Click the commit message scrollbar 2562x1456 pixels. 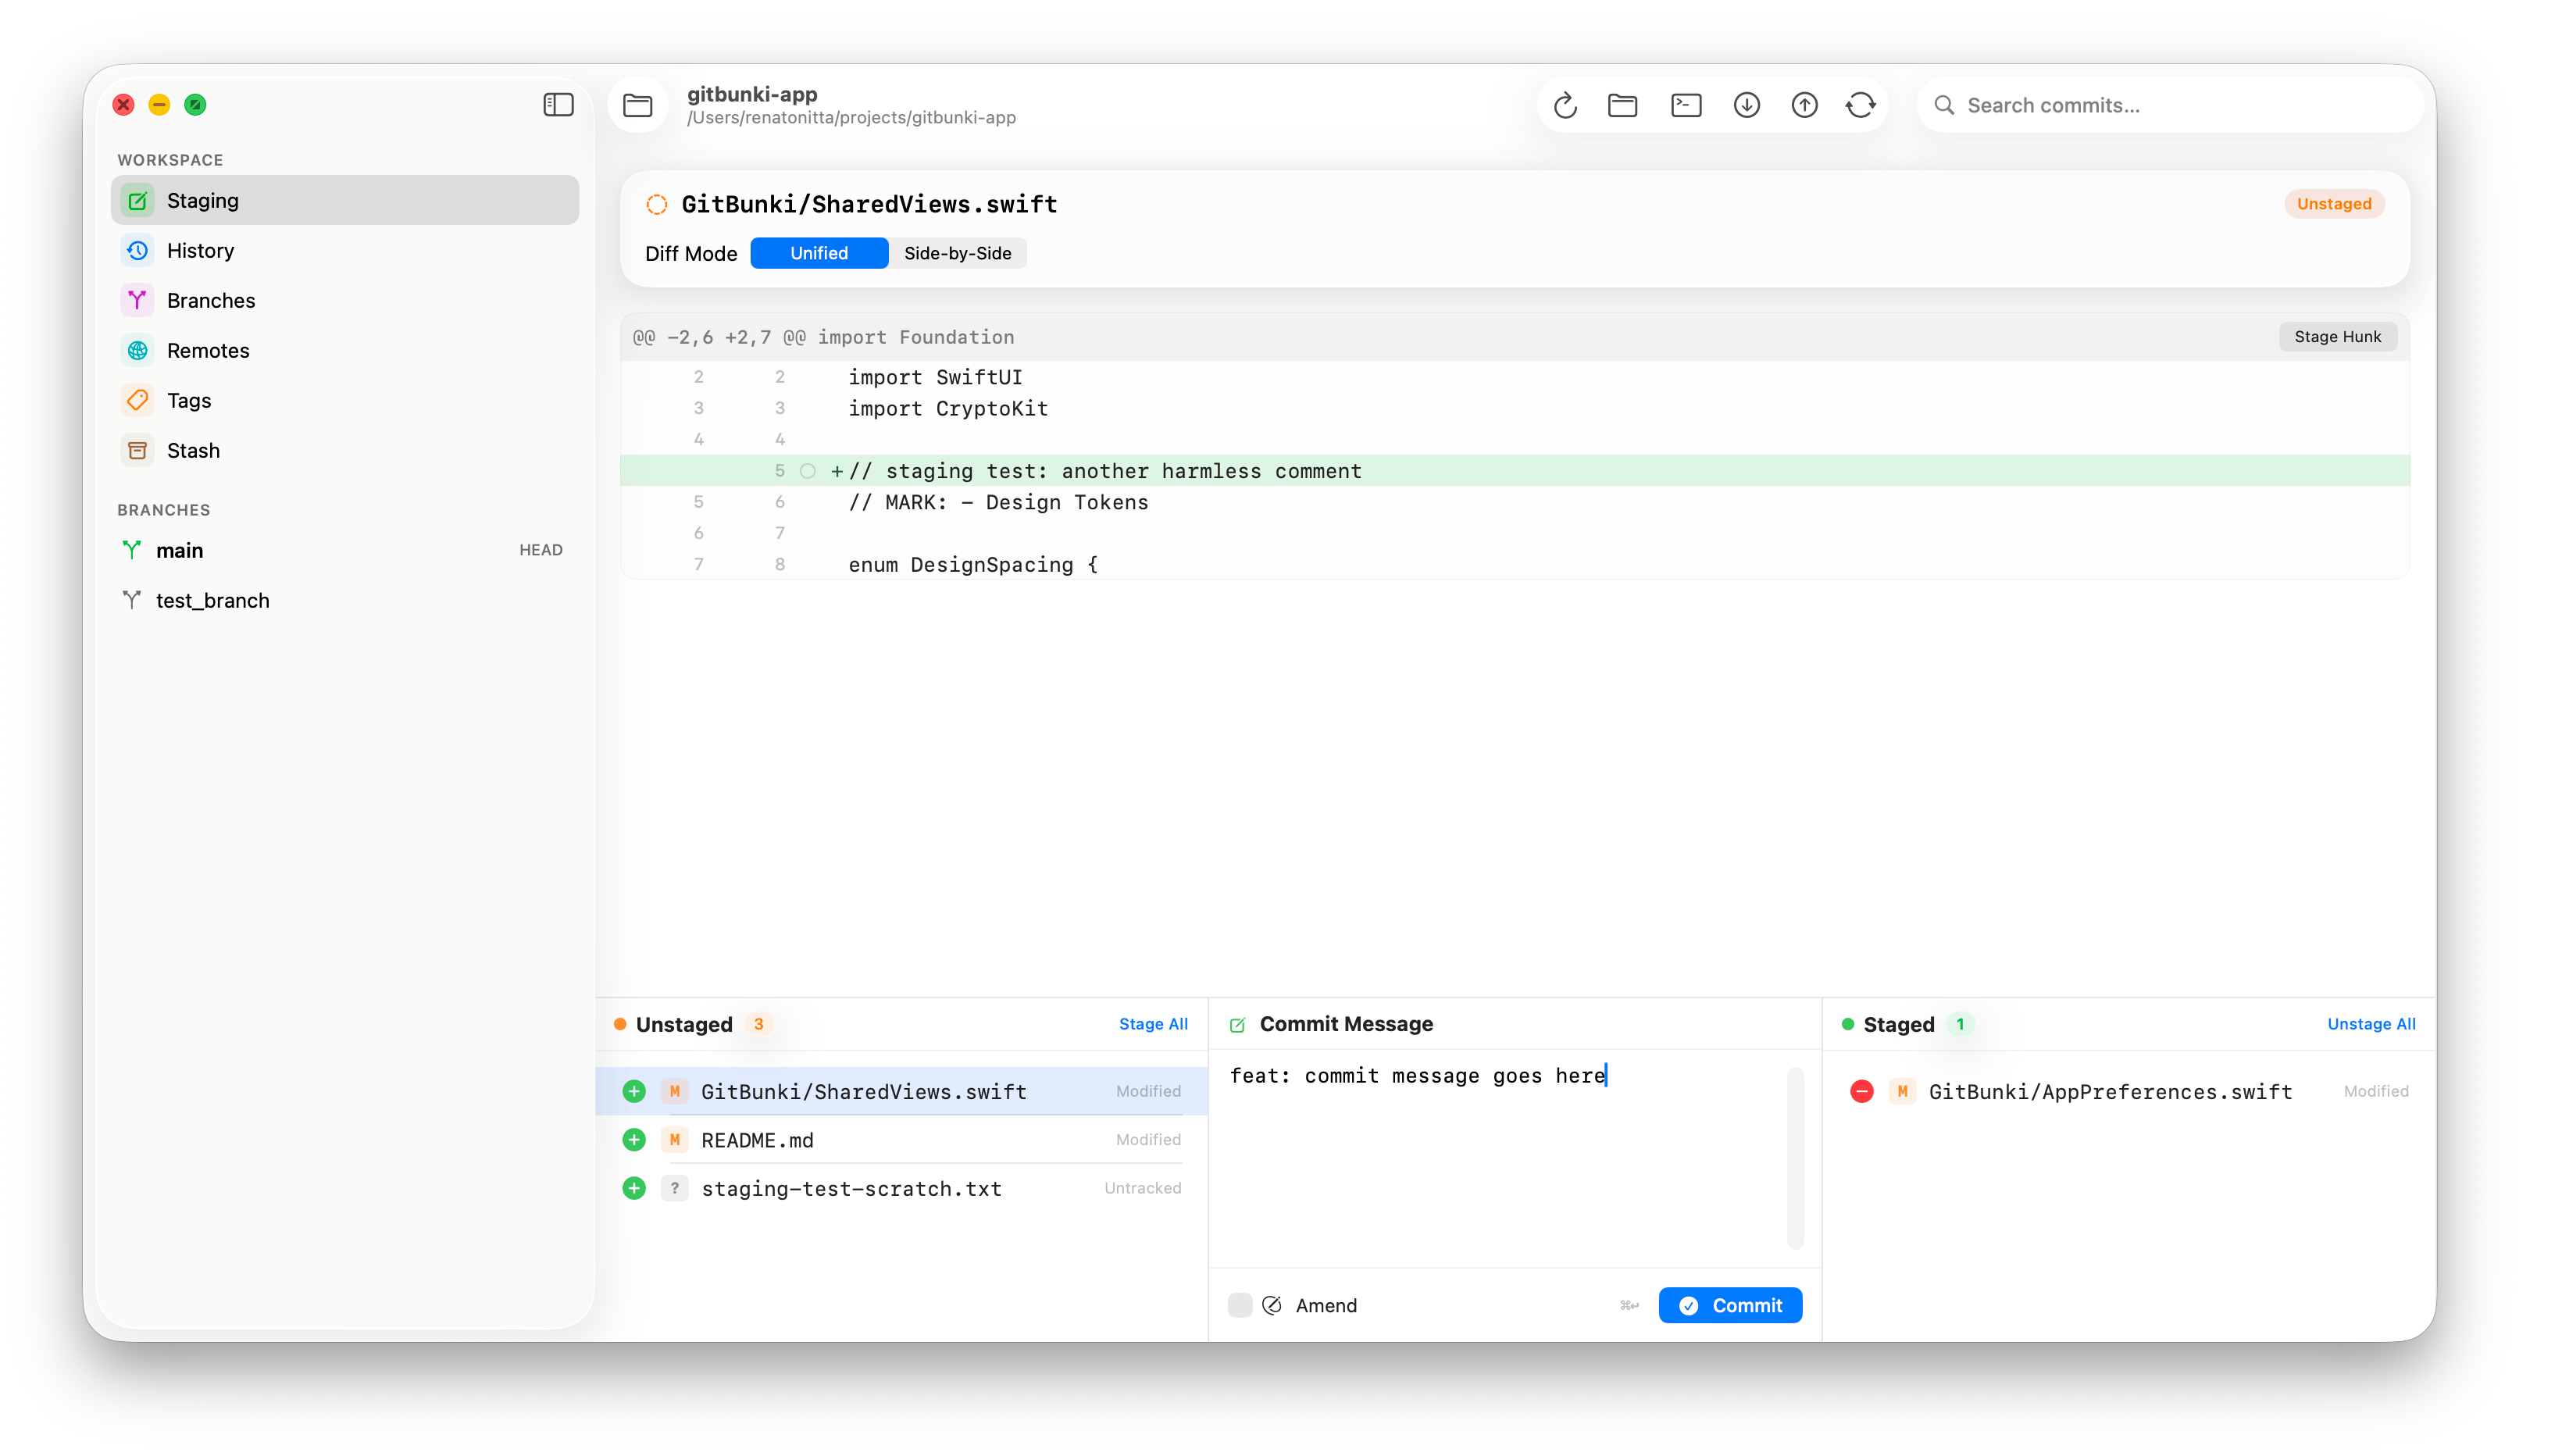pyautogui.click(x=1795, y=1158)
